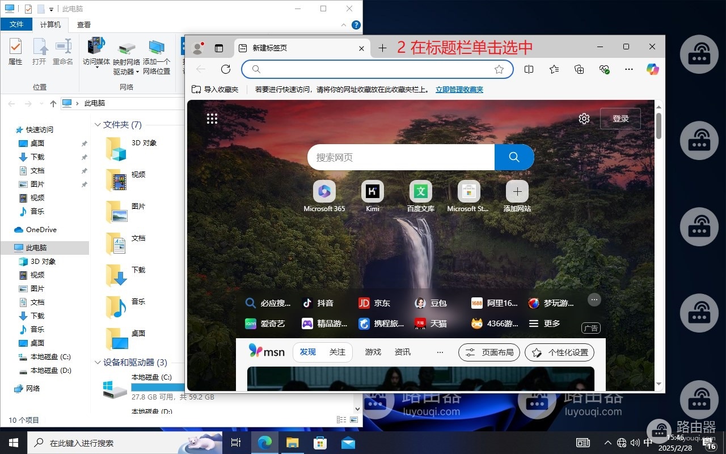Select 3D 对象 folder in file list

click(x=132, y=150)
